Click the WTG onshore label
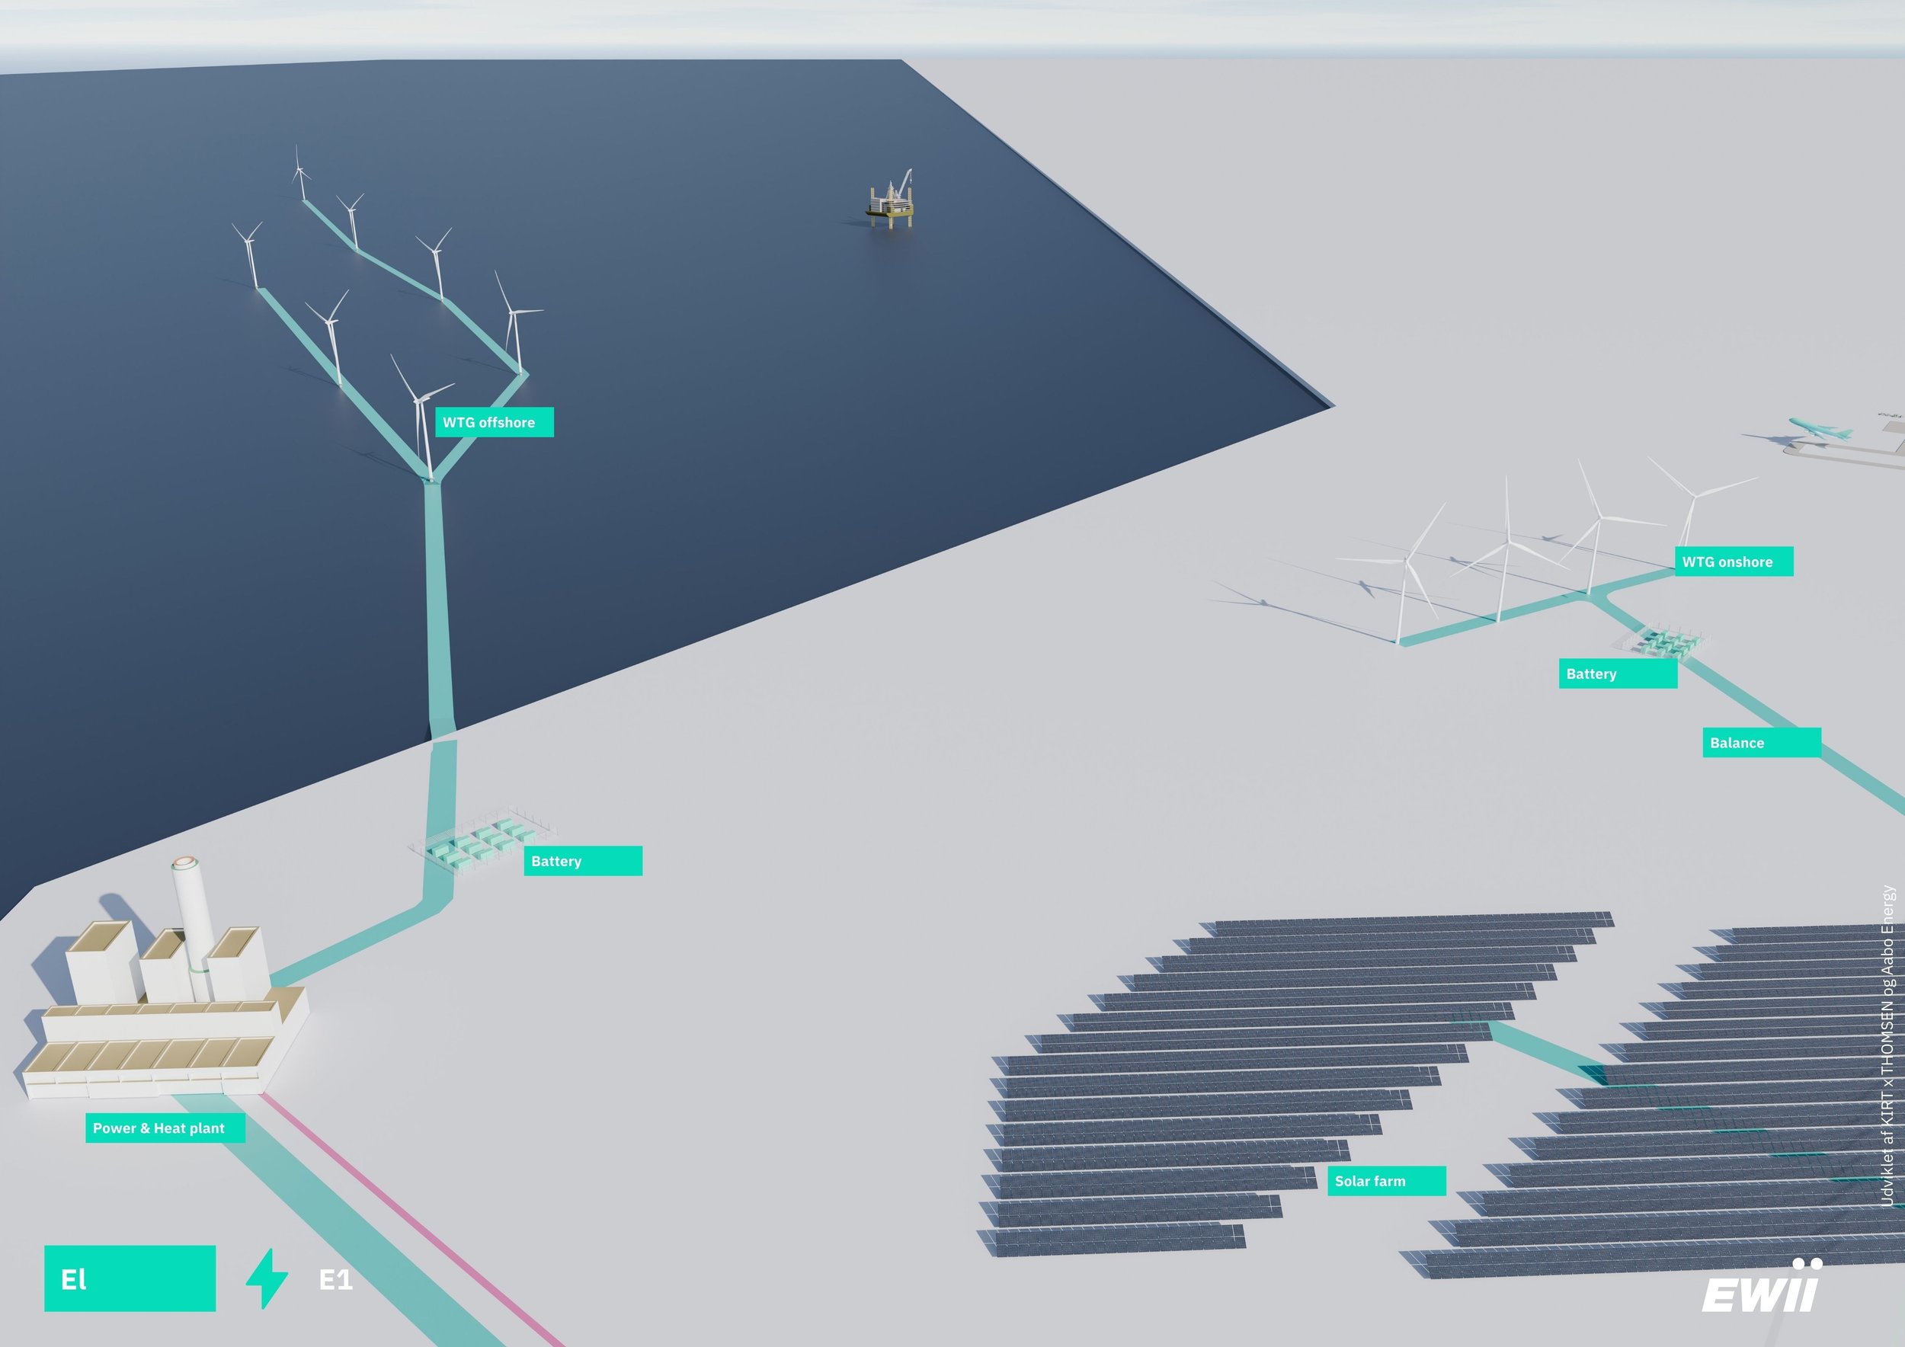Viewport: 1905px width, 1347px height. pos(1734,562)
